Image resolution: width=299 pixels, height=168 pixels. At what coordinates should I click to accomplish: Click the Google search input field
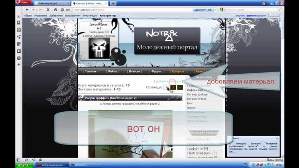pyautogui.click(x=252, y=10)
